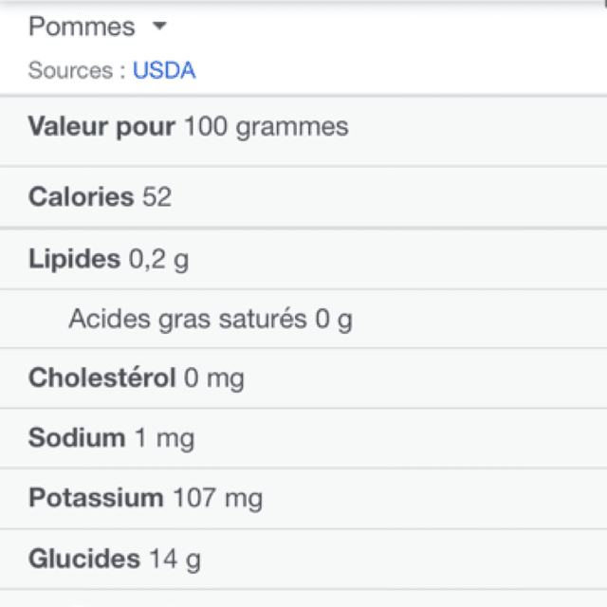This screenshot has width=607, height=607.
Task: Select the 'Acides gras saturés' row text
Action: click(x=187, y=319)
